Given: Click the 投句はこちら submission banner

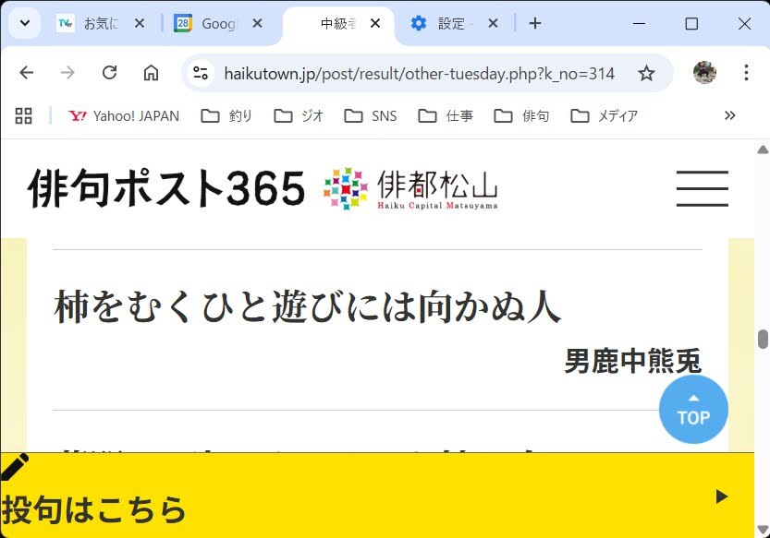Looking at the screenshot, I should coord(376,496).
